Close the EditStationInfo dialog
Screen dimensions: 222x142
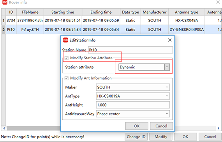click(x=170, y=40)
